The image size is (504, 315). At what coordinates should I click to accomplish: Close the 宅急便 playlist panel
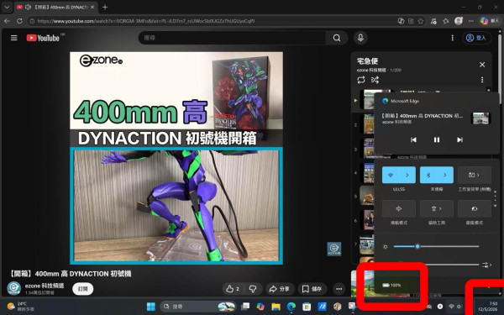tap(482, 65)
